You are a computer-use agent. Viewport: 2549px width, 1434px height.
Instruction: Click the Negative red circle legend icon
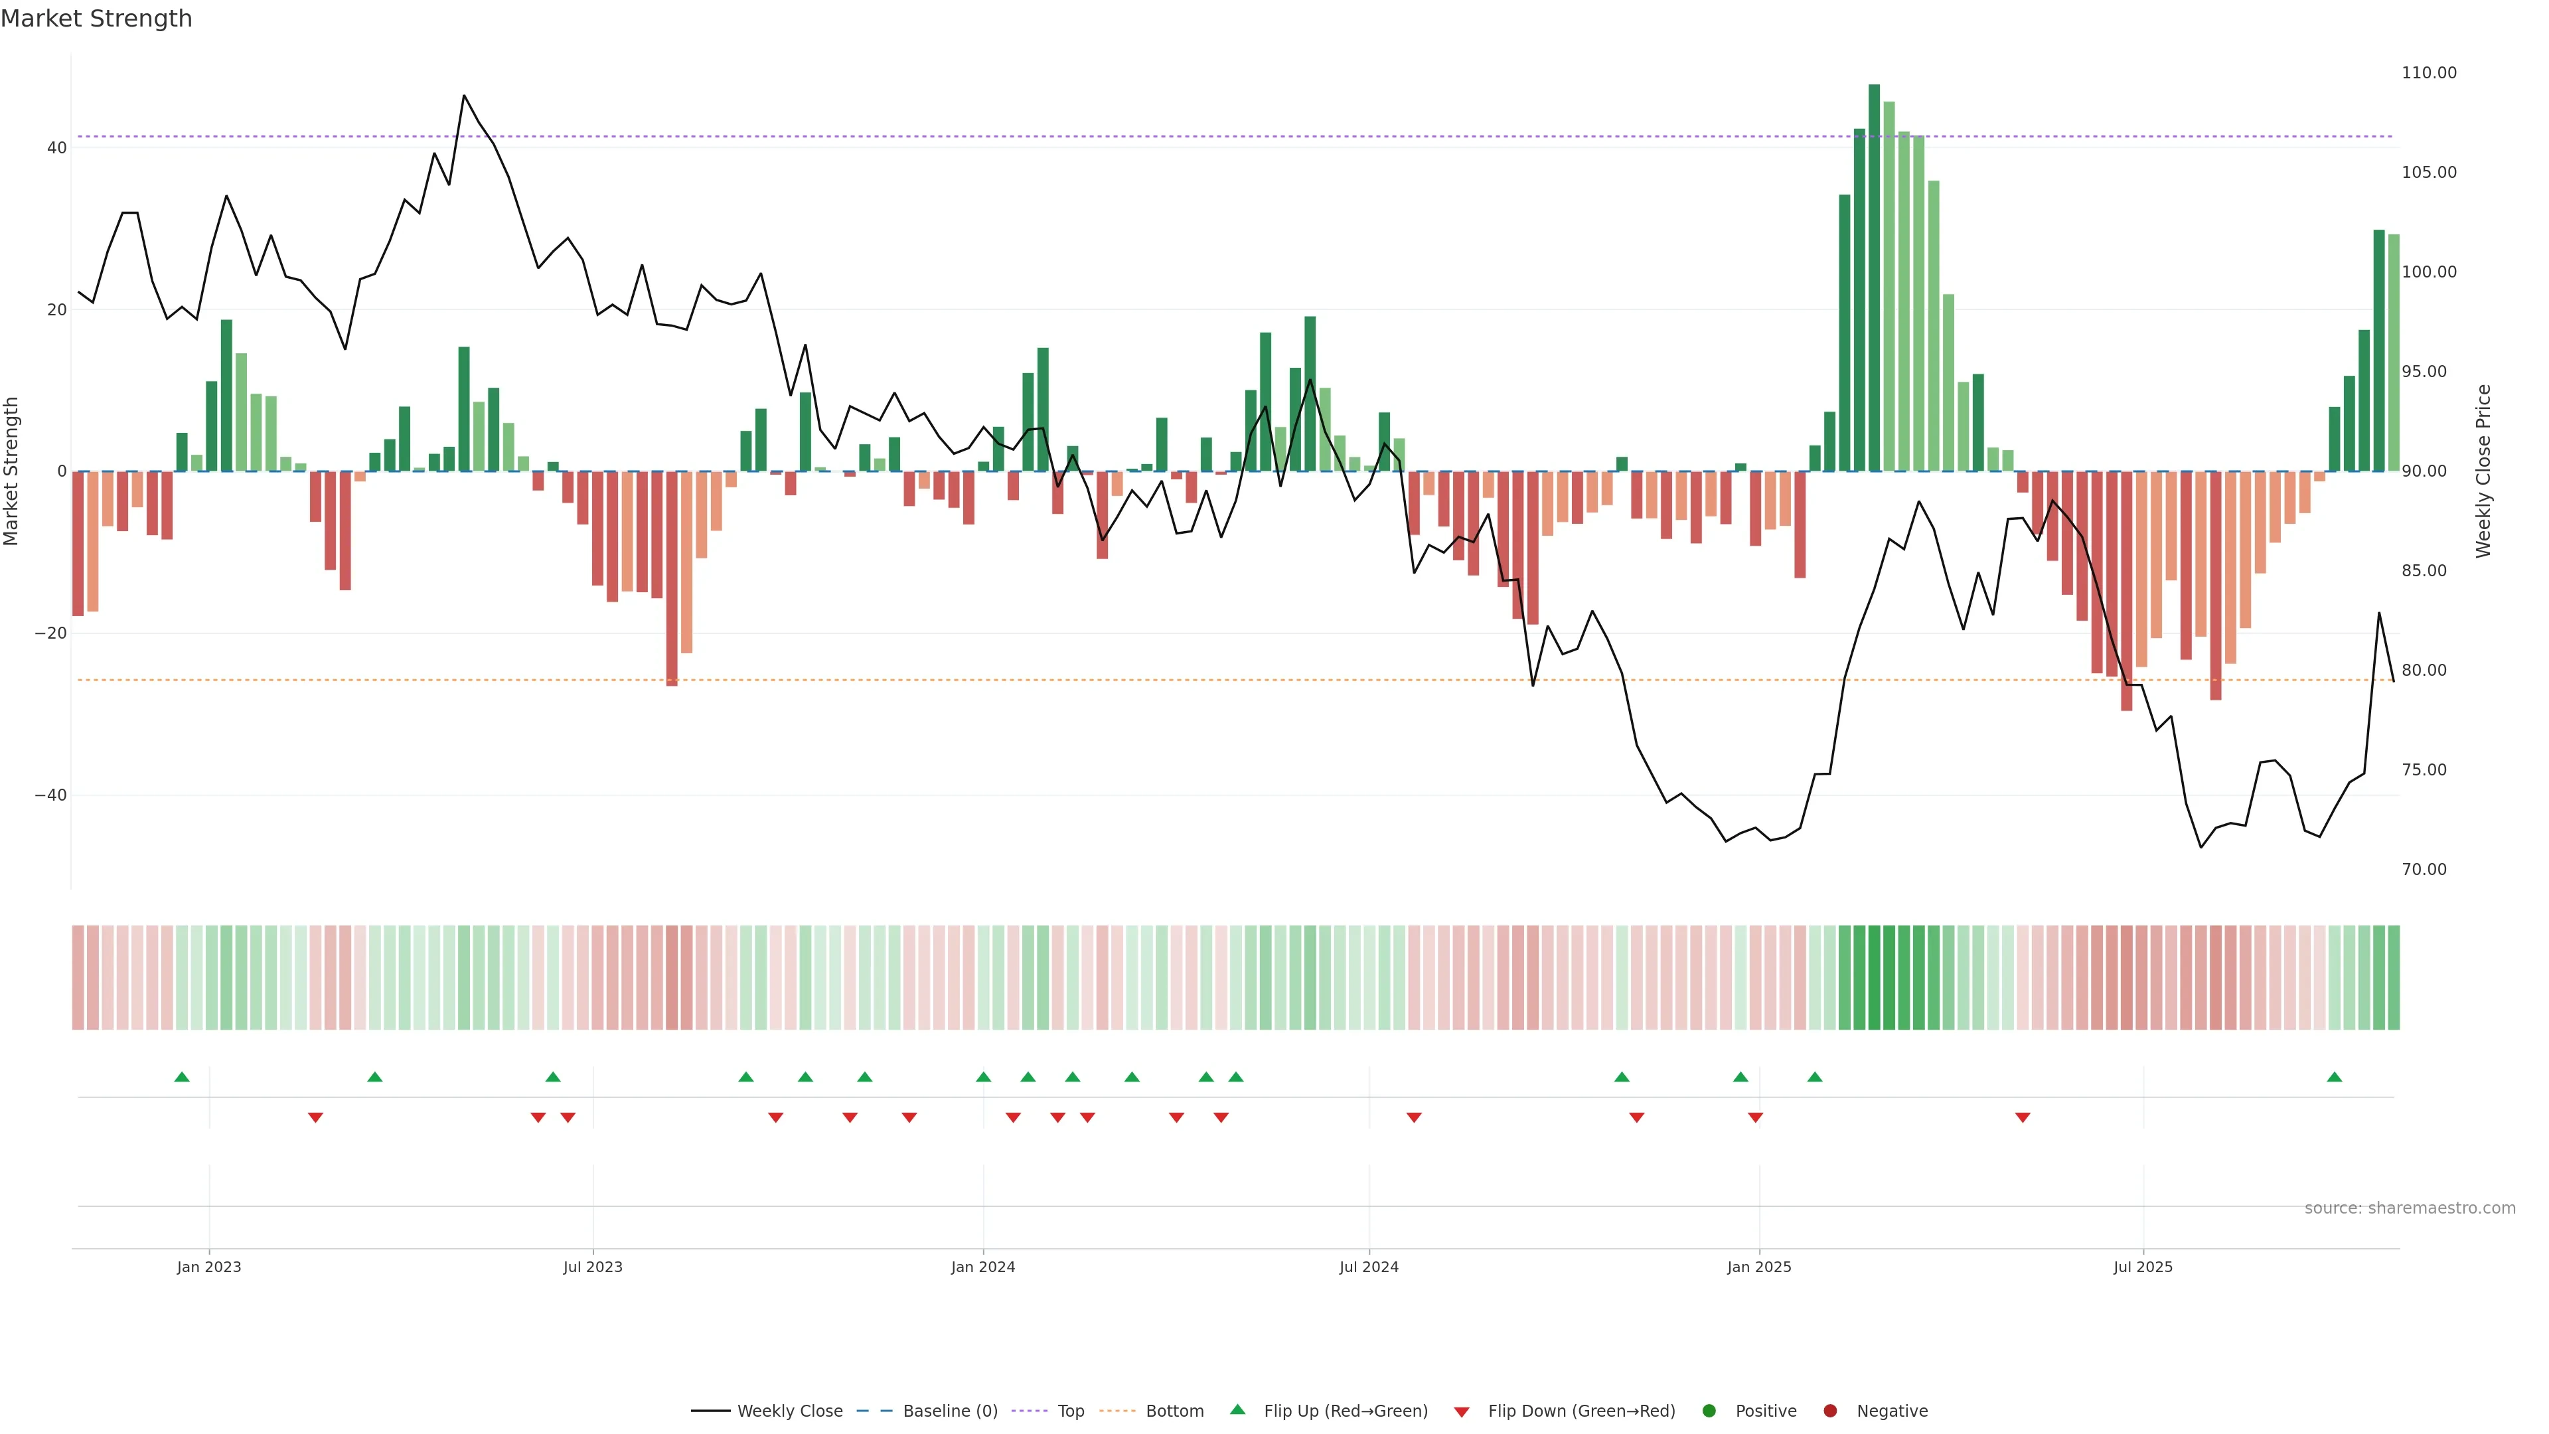(x=1829, y=1411)
